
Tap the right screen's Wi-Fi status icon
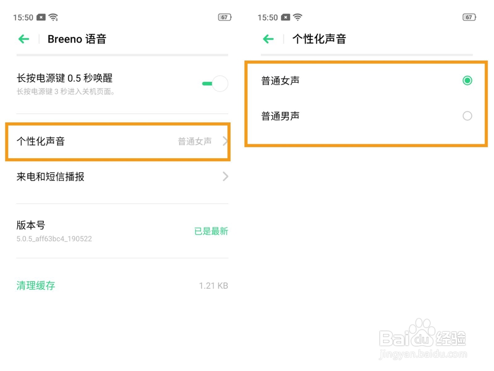(298, 18)
